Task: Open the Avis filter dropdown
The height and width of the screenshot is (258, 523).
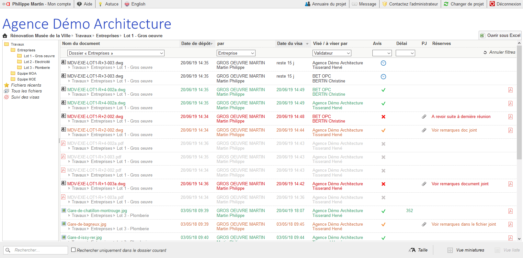Action: tap(382, 53)
